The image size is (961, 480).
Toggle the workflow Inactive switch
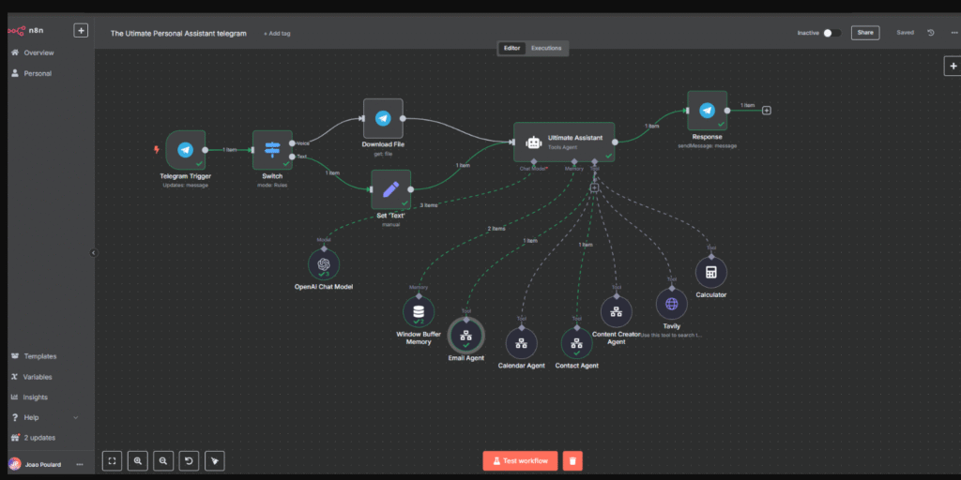coord(831,33)
